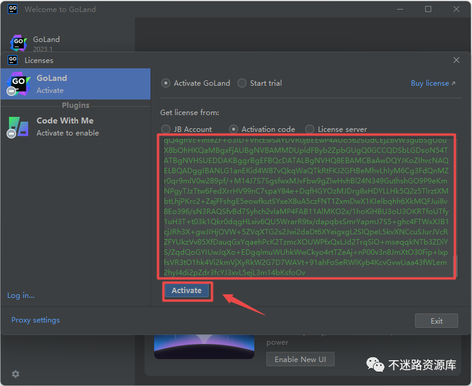The image size is (472, 386).
Task: Click the Exit button
Action: pos(437,321)
